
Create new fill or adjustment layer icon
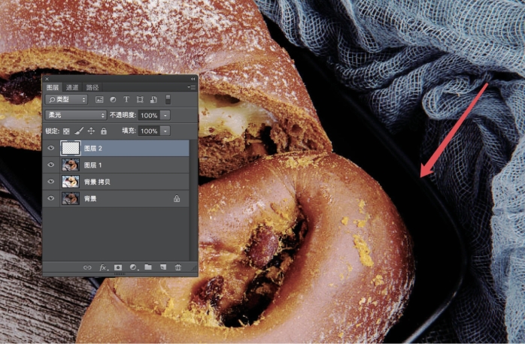(x=133, y=267)
